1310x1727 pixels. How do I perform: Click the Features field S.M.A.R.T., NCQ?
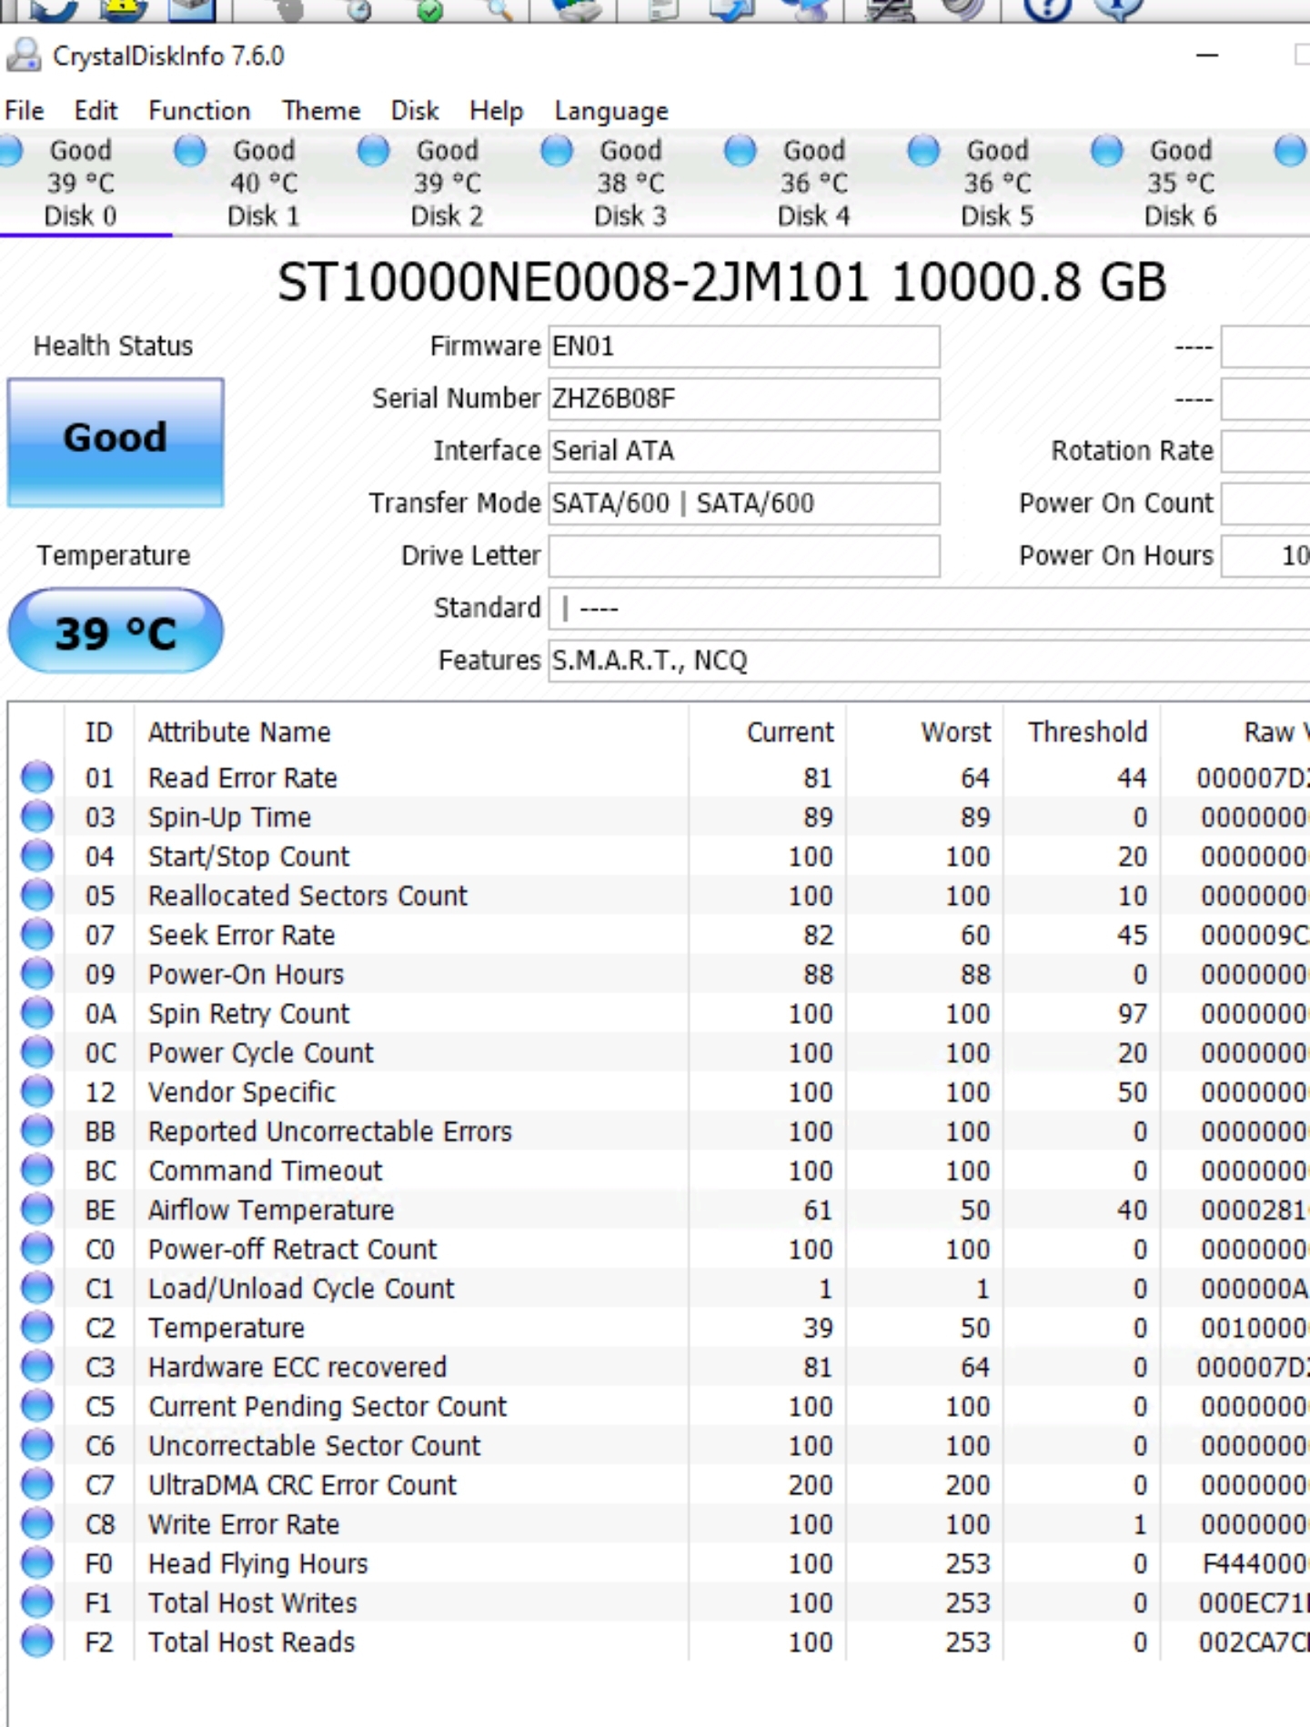click(929, 660)
